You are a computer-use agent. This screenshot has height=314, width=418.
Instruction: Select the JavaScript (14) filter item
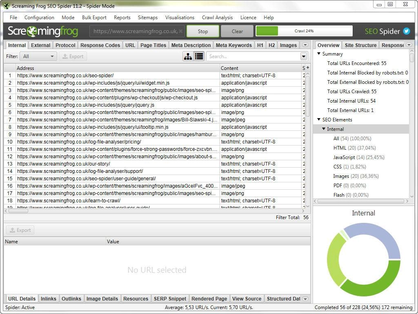click(359, 157)
